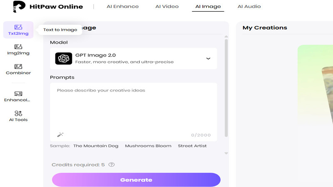Image resolution: width=333 pixels, height=187 pixels.
Task: Click the Sample: label
Action: [x=60, y=146]
